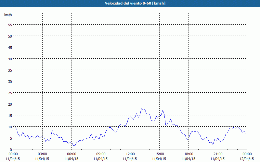This screenshot has height=162, width=260.
Task: Click the y-axis label 0
Action: click(11, 149)
